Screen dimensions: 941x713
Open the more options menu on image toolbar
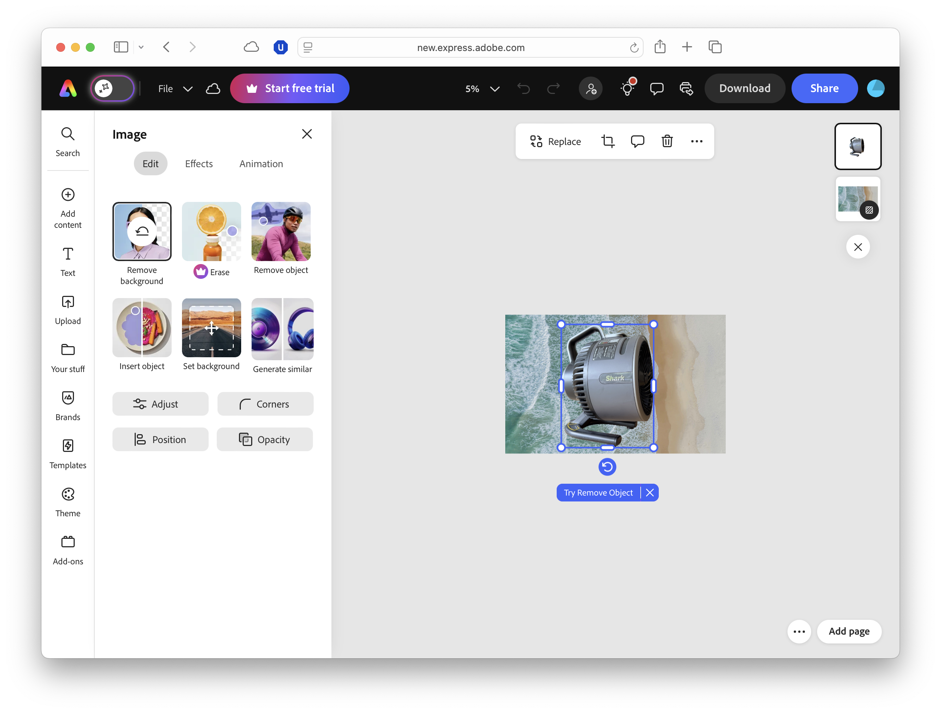click(696, 141)
